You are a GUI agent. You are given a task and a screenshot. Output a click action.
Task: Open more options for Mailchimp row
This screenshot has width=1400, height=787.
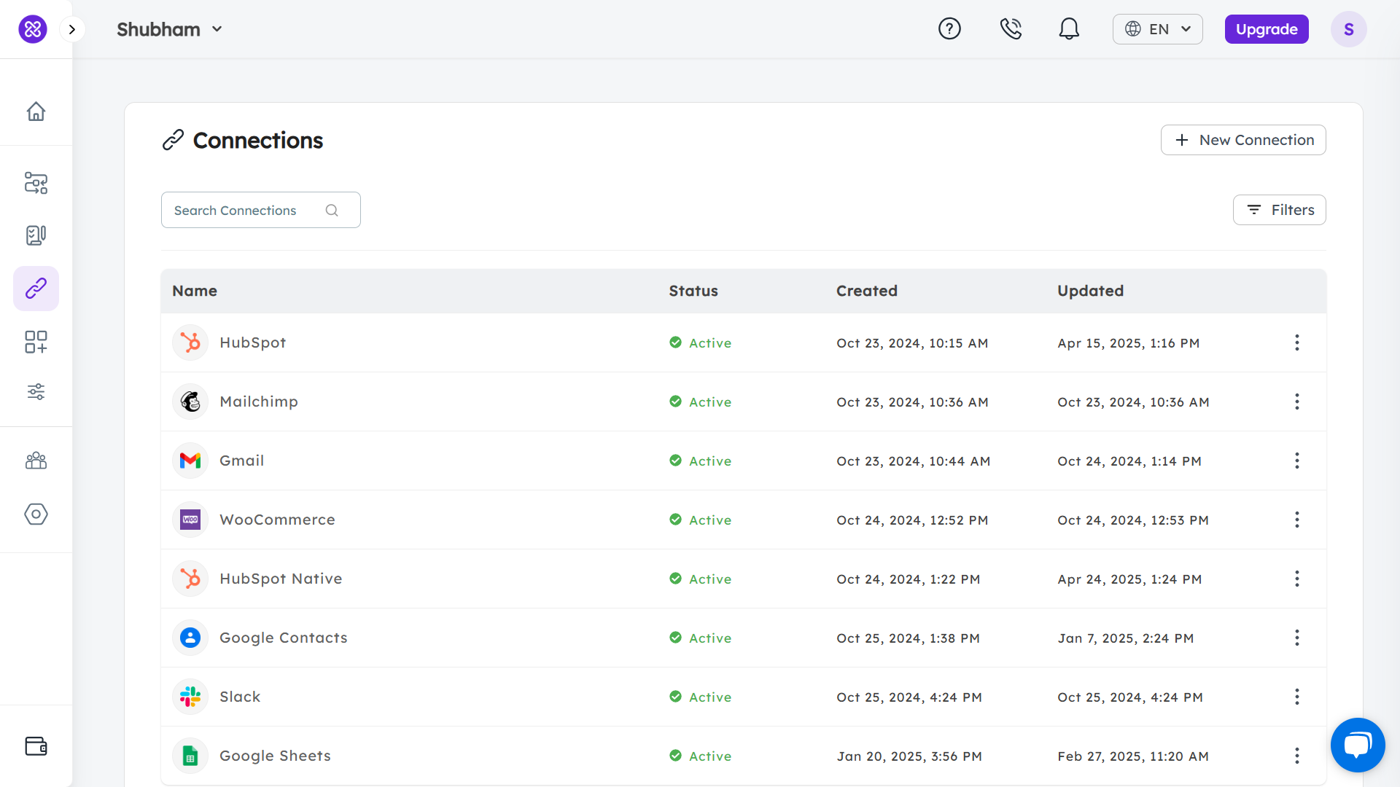(1296, 402)
